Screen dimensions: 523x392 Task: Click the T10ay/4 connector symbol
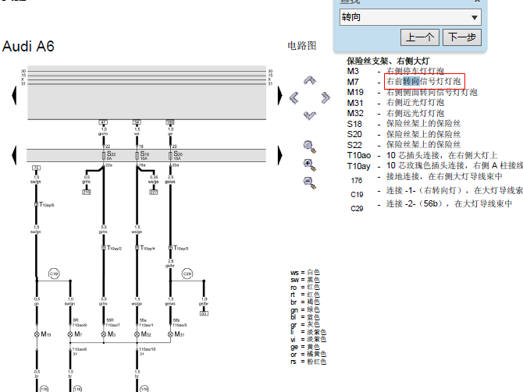coord(137,248)
